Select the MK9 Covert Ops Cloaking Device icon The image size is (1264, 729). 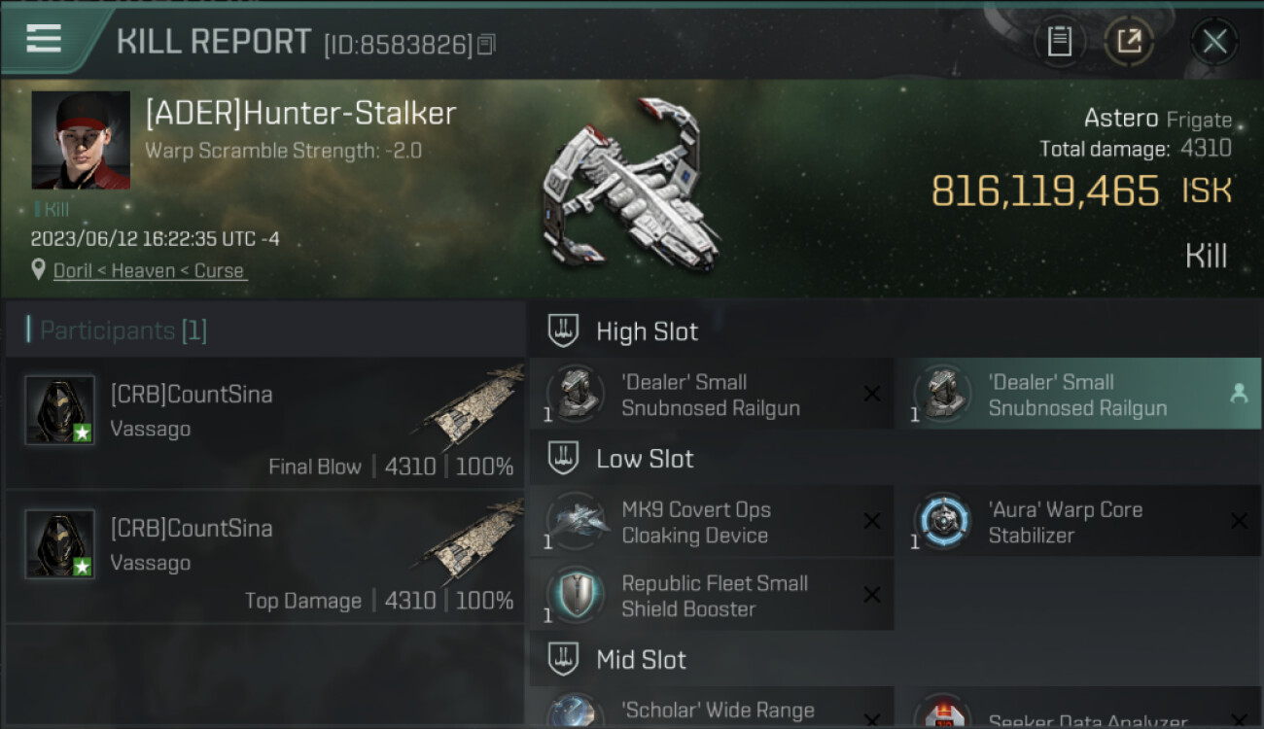tap(576, 522)
